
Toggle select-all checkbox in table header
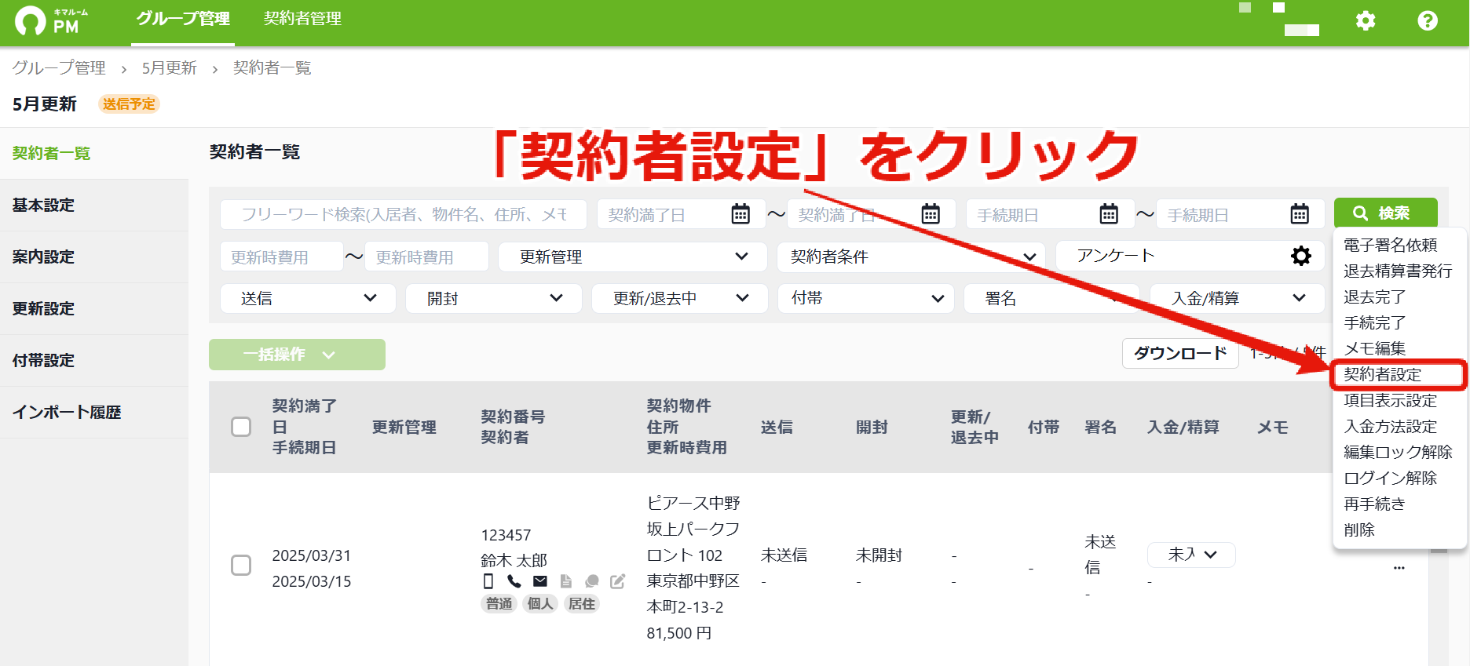(241, 427)
